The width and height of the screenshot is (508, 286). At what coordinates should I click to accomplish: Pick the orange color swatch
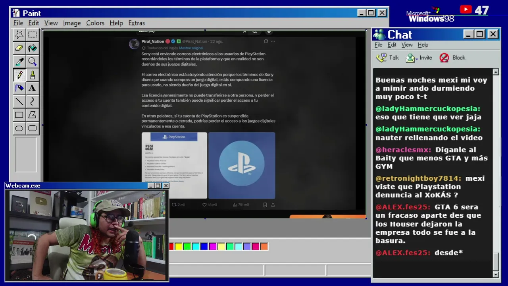(x=264, y=247)
